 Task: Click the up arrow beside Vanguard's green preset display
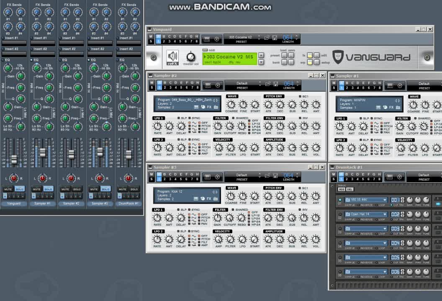261,55
